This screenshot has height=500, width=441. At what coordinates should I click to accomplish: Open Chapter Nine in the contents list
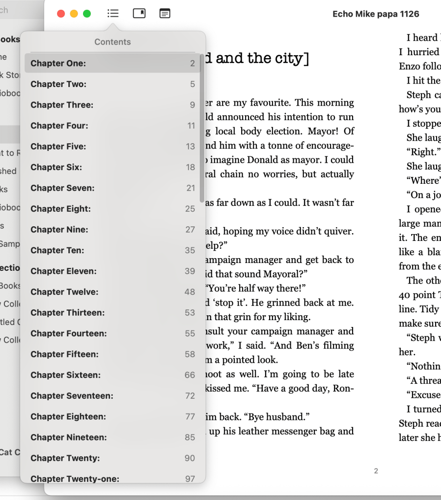pos(59,230)
